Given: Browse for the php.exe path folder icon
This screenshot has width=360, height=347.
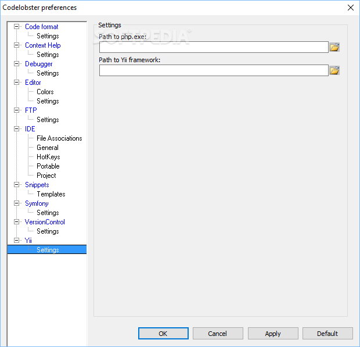Looking at the screenshot, I should coord(334,47).
